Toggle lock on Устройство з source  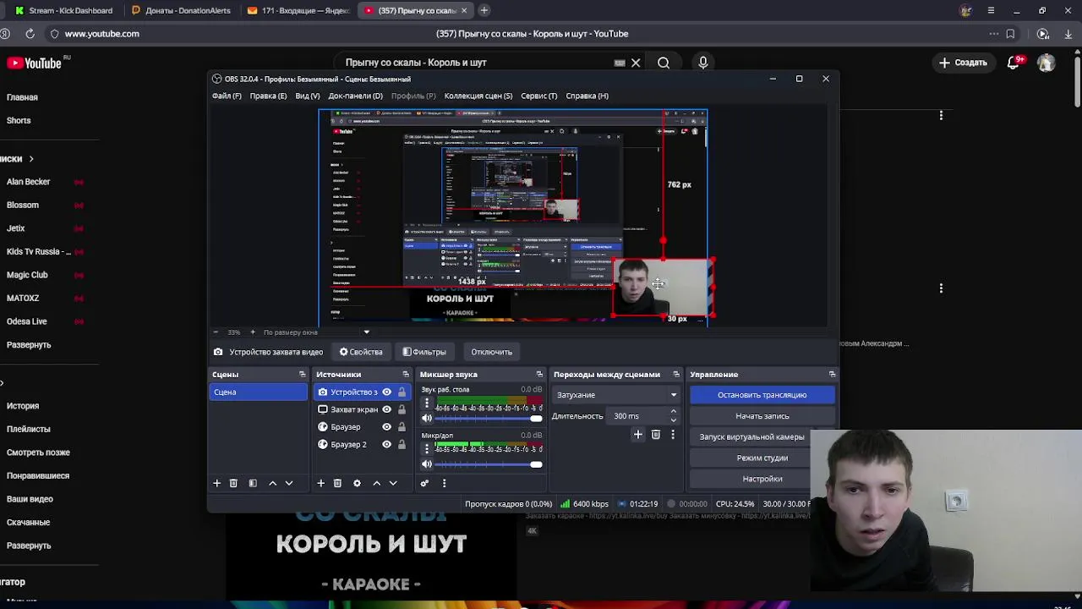[402, 392]
